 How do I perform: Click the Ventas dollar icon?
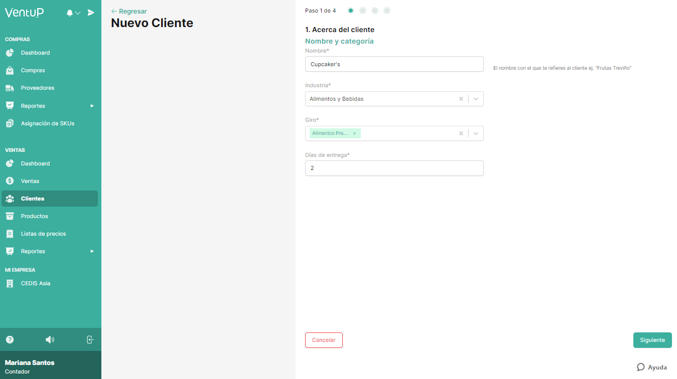tap(11, 180)
